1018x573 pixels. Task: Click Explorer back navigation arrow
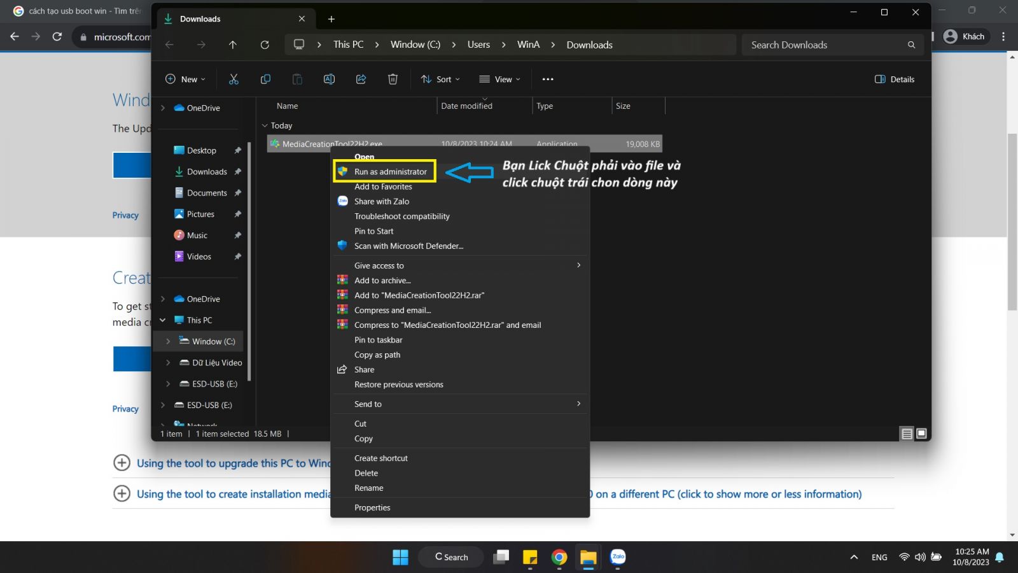pyautogui.click(x=169, y=45)
